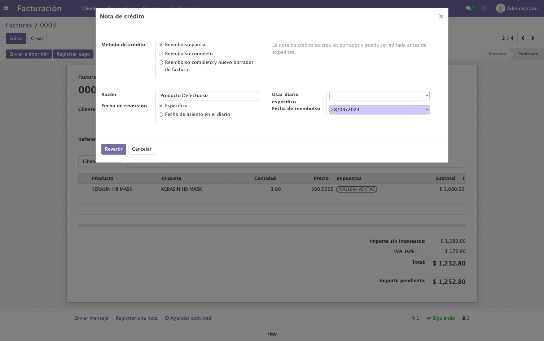The height and width of the screenshot is (341, 544).
Task: Click the Revertir button
Action: [x=114, y=149]
